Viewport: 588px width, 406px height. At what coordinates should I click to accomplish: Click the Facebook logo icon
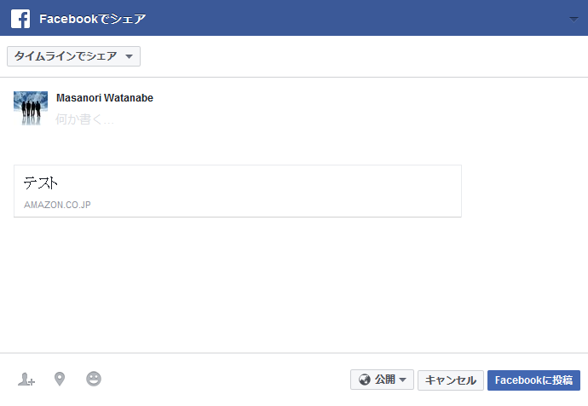click(x=20, y=19)
